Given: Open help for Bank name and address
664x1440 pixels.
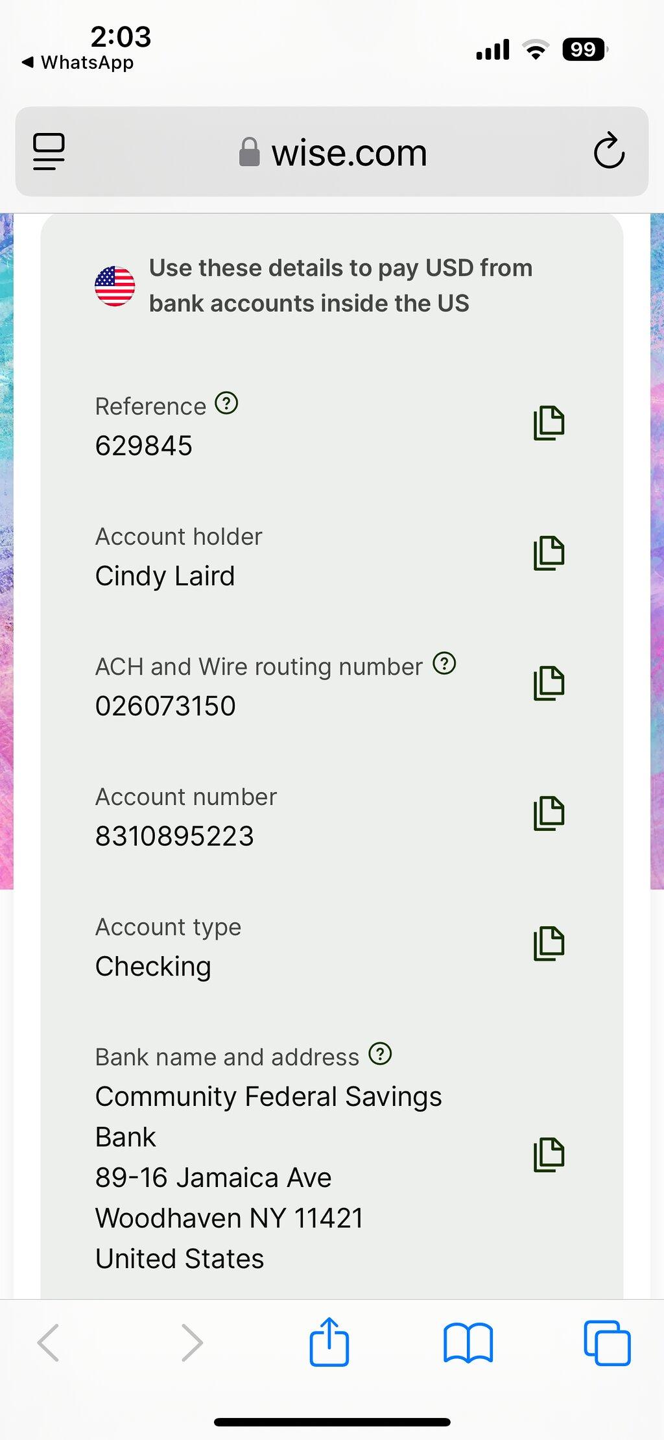Looking at the screenshot, I should [x=380, y=1053].
